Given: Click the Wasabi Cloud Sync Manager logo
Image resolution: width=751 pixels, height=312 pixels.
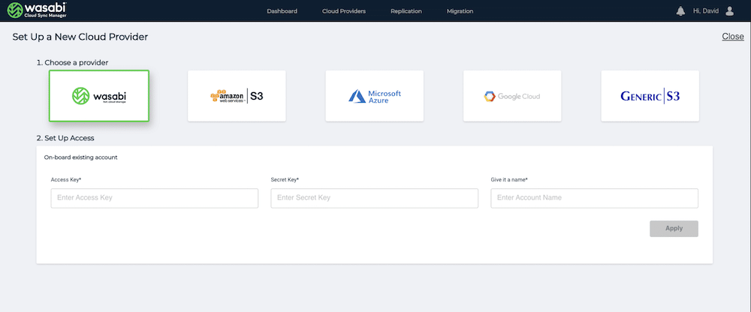Looking at the screenshot, I should click(37, 10).
